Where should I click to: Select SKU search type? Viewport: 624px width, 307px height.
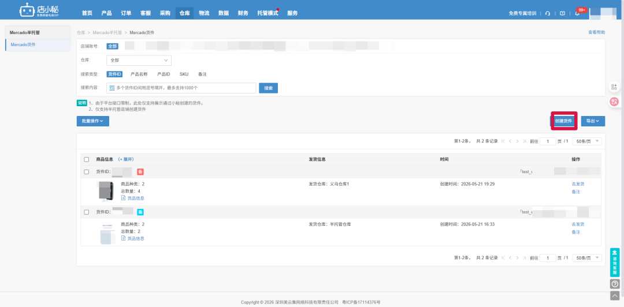(x=184, y=74)
